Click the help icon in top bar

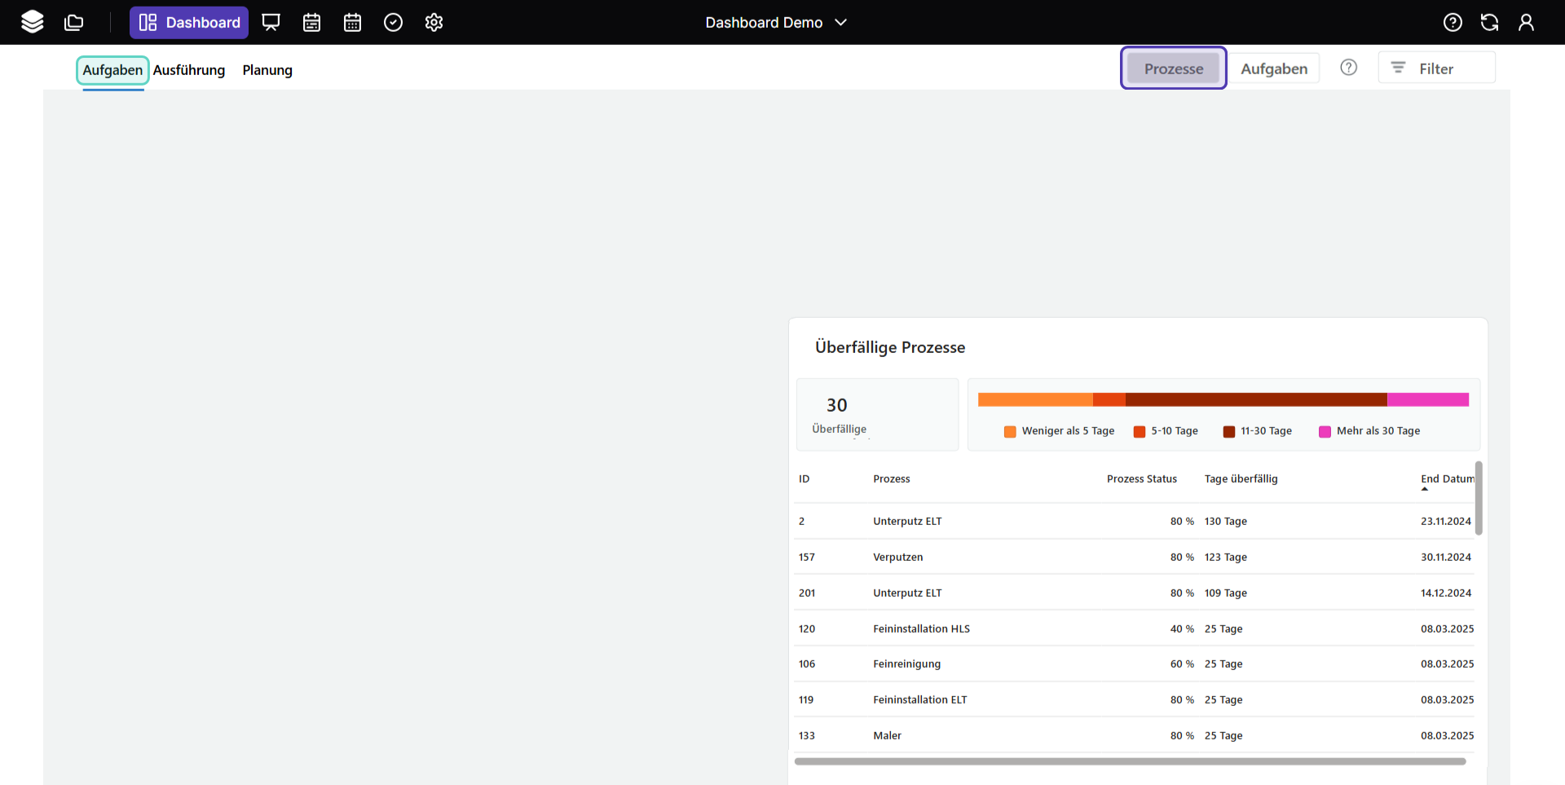pos(1453,22)
